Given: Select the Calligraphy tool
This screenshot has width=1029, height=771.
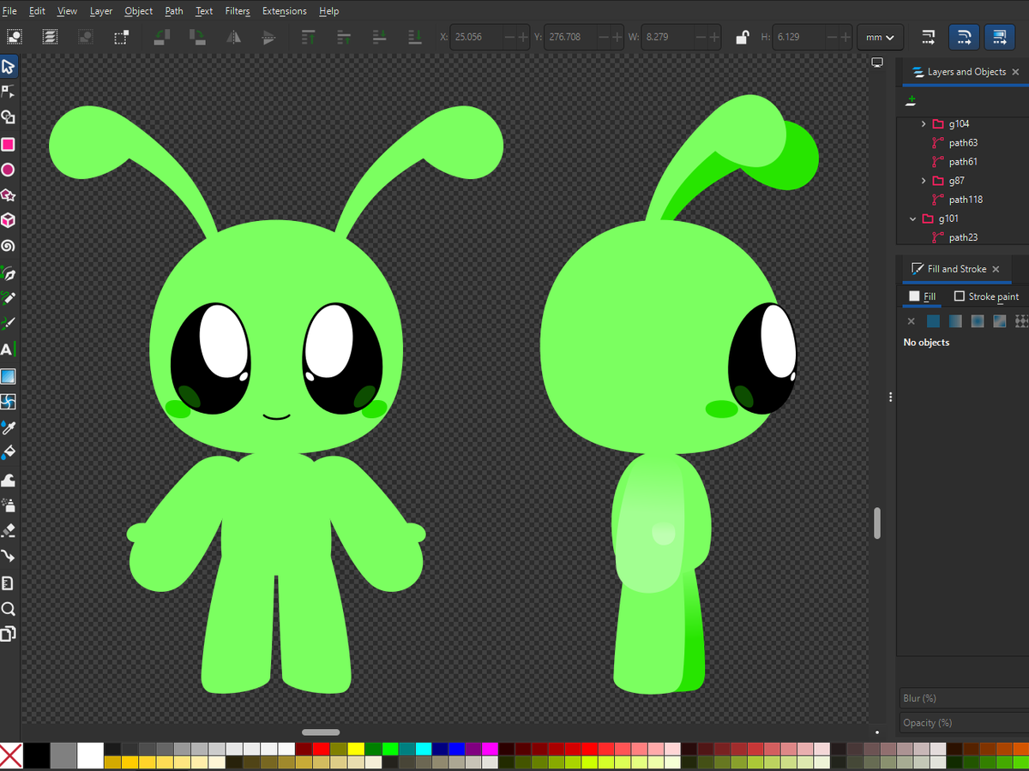Looking at the screenshot, I should (x=9, y=324).
